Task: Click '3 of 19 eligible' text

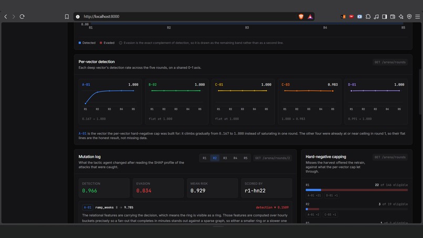Action: 393,204
